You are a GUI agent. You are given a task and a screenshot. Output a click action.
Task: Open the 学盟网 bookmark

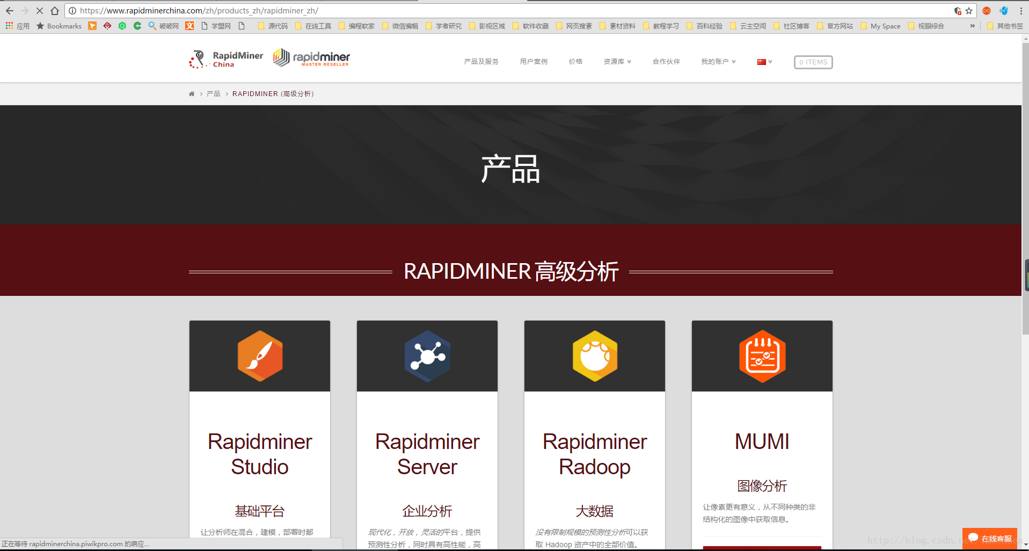coord(216,26)
